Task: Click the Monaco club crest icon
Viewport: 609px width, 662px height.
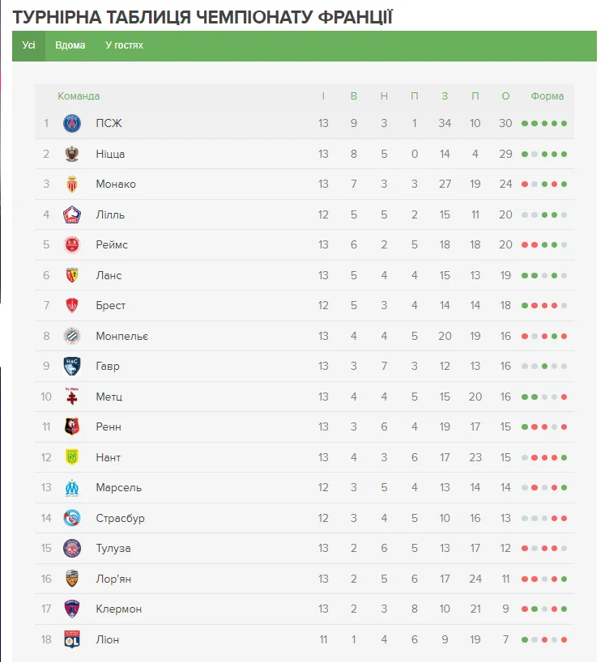Action: click(x=73, y=185)
